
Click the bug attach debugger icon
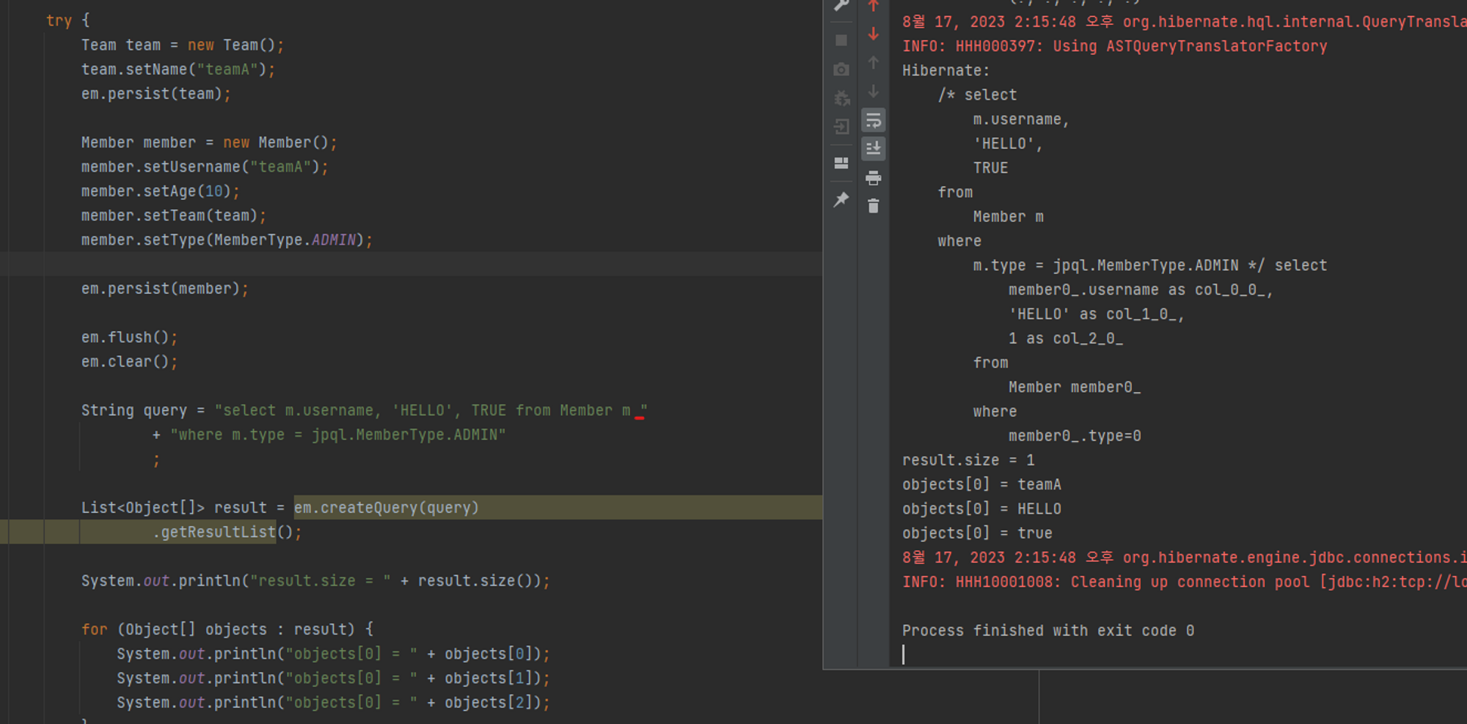841,97
